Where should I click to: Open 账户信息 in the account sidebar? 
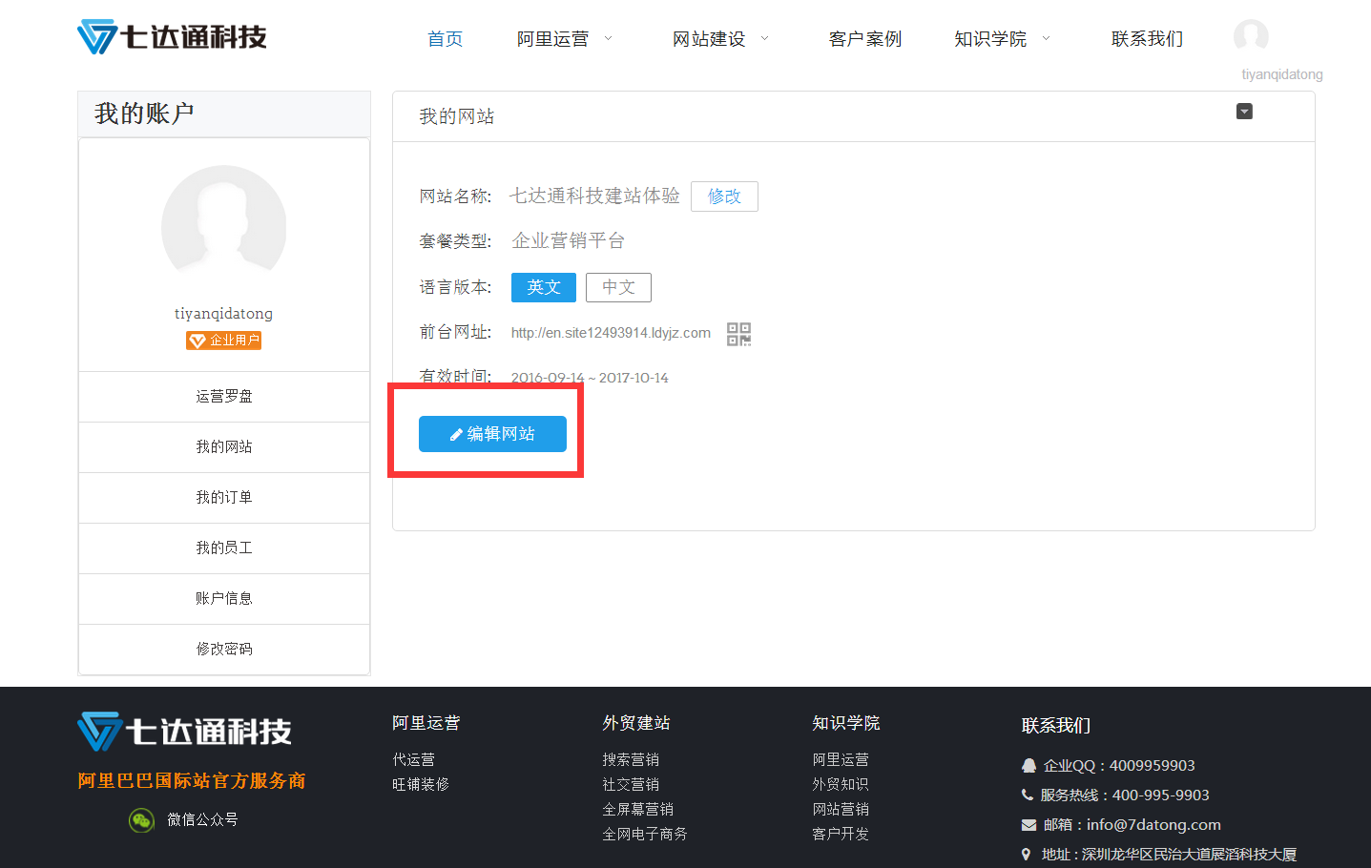(x=224, y=599)
